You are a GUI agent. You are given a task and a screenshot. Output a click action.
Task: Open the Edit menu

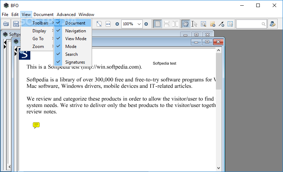click(15, 14)
